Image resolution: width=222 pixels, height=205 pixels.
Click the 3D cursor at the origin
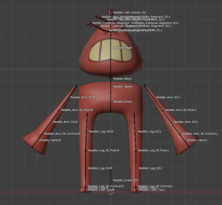(111, 192)
